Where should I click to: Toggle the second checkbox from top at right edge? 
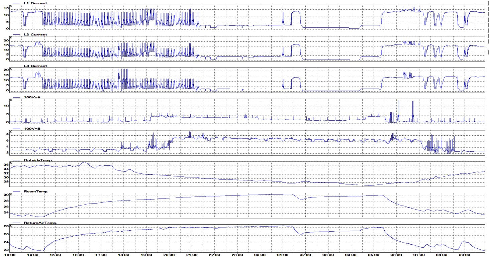[x=487, y=9]
